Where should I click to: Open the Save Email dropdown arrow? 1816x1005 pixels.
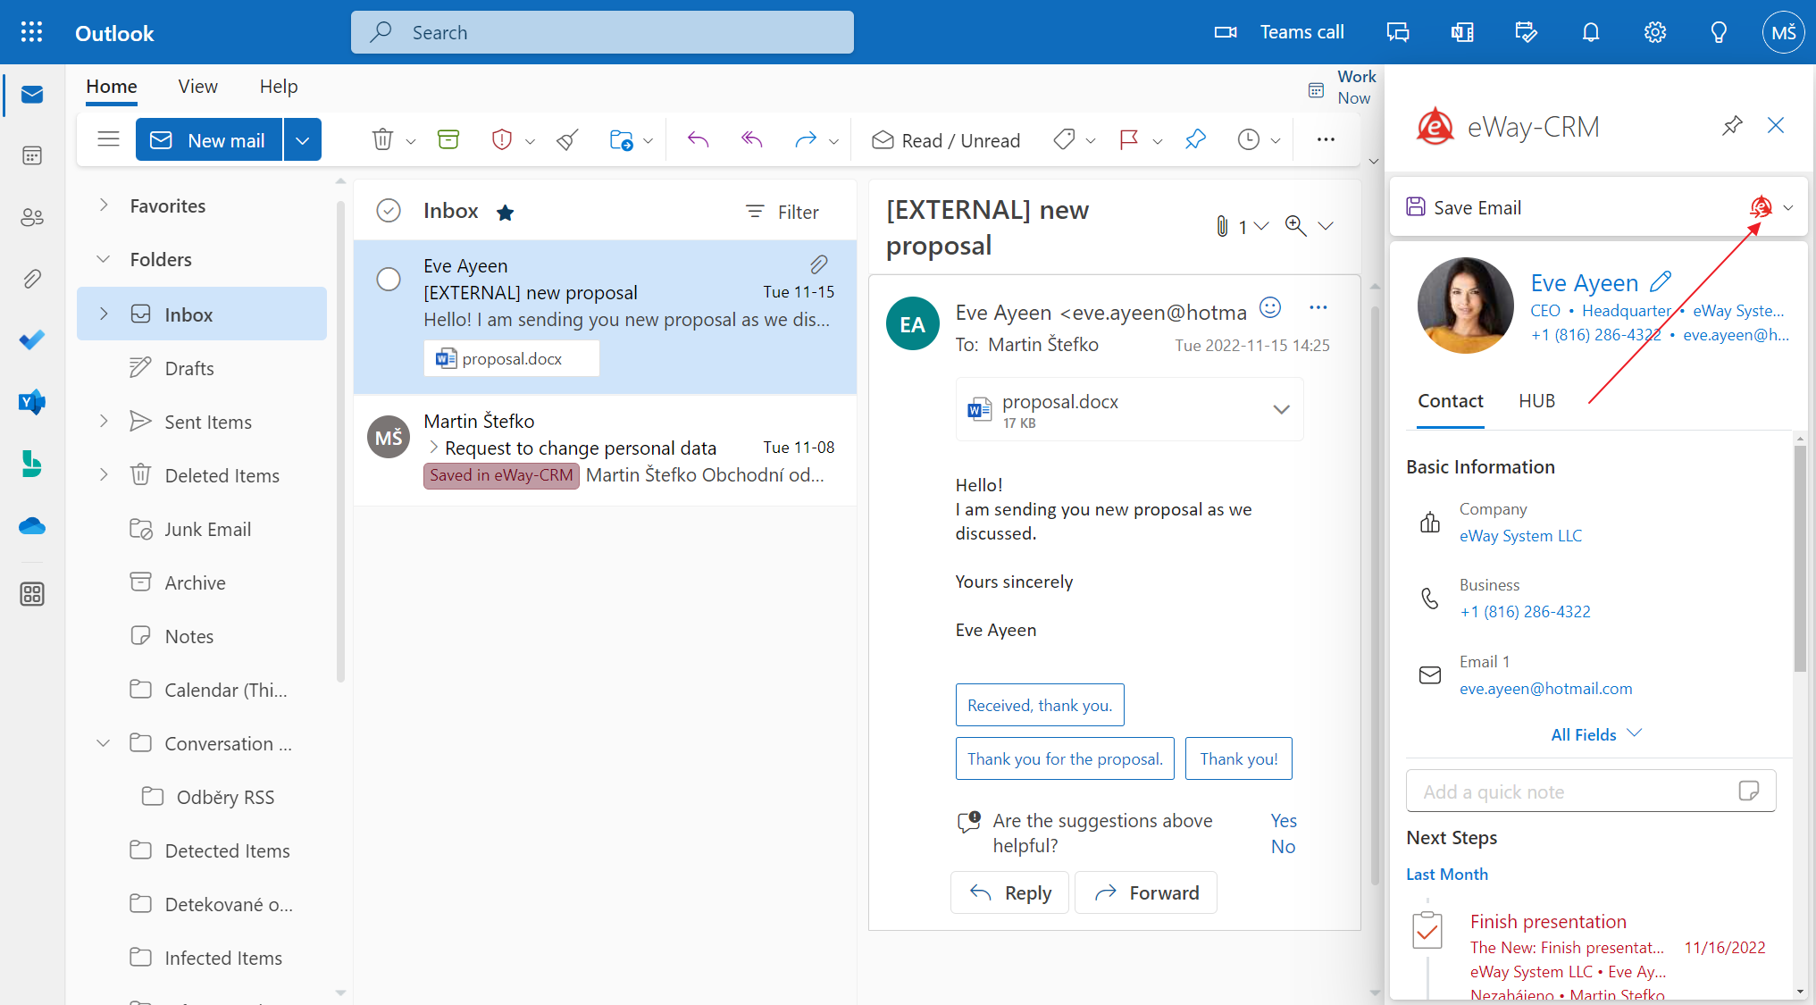1788,207
